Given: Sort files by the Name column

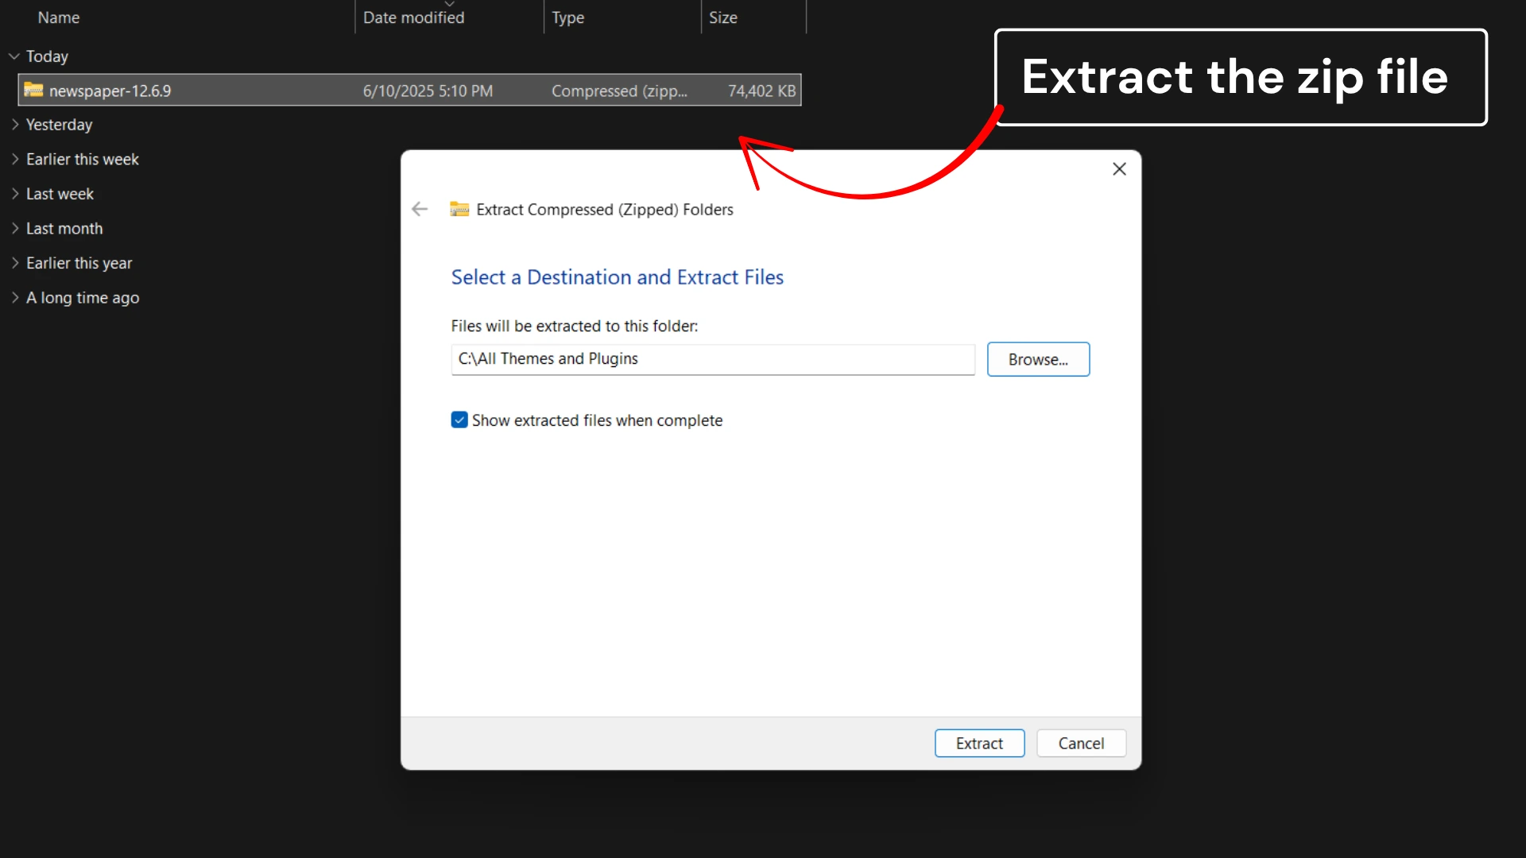Looking at the screenshot, I should coord(59,17).
